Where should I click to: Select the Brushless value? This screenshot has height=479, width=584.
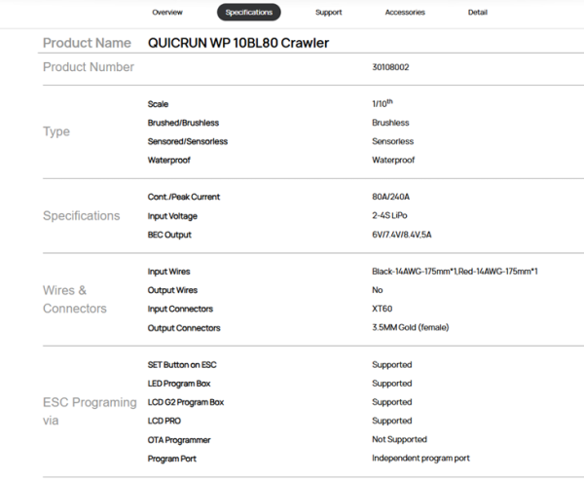(x=390, y=123)
